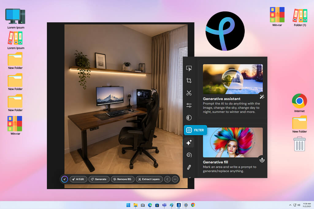Screen dimensions: 314x209
Task: Click the AI Edit button
Action: (78, 179)
